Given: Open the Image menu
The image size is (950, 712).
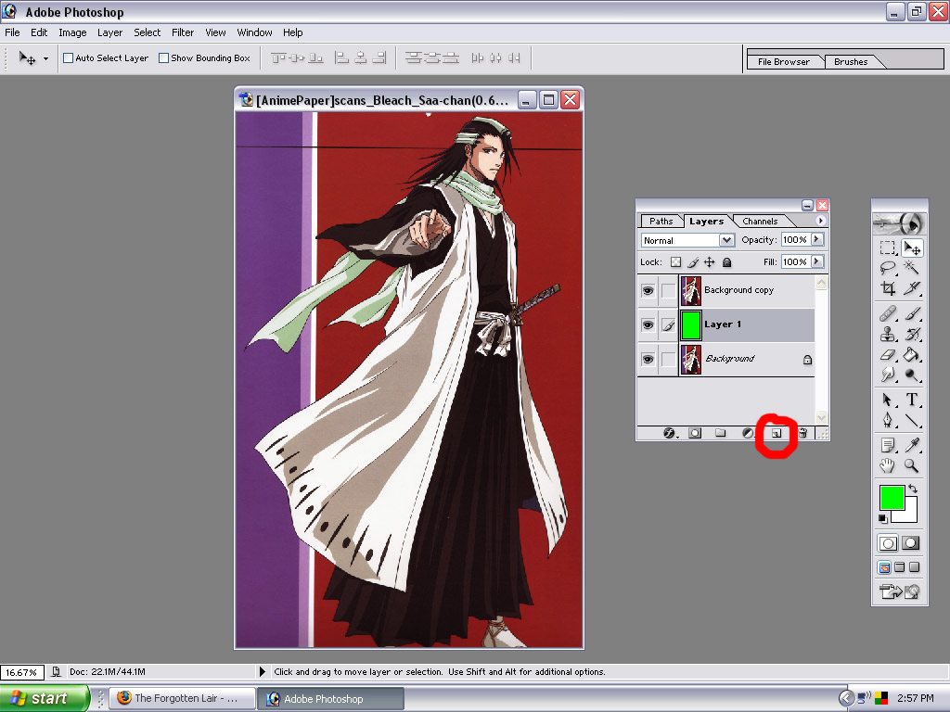Looking at the screenshot, I should pyautogui.click(x=72, y=32).
